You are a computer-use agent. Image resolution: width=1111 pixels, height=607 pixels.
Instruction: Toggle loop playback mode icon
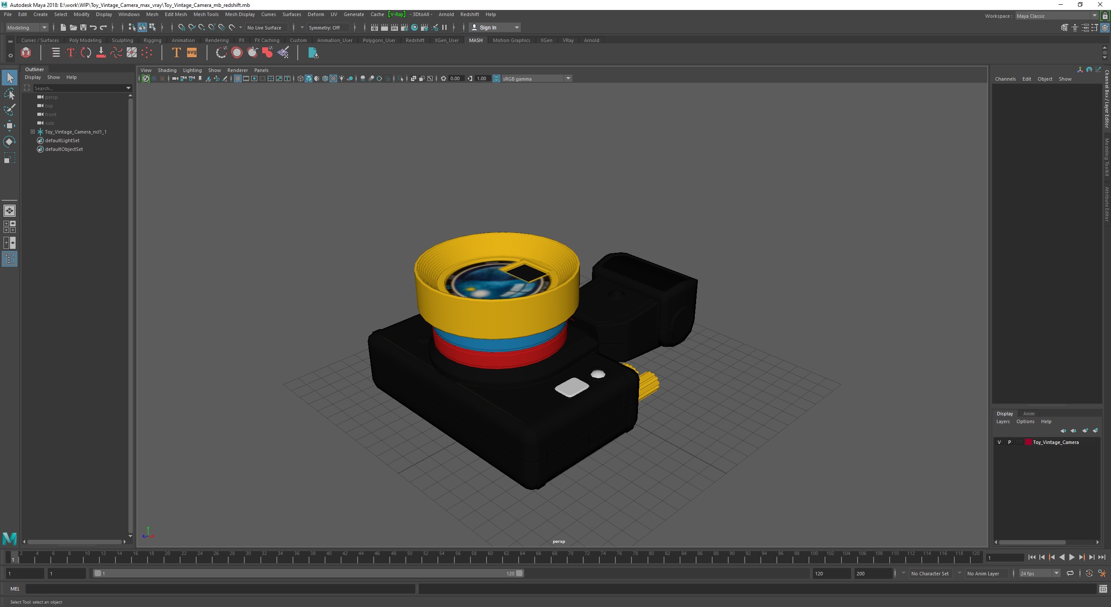pyautogui.click(x=1070, y=573)
